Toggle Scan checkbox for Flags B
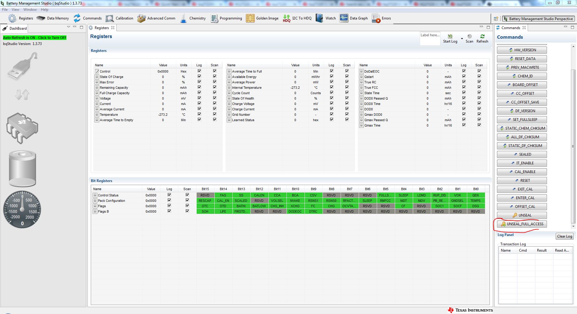The height and width of the screenshot is (314, 577). [x=187, y=211]
